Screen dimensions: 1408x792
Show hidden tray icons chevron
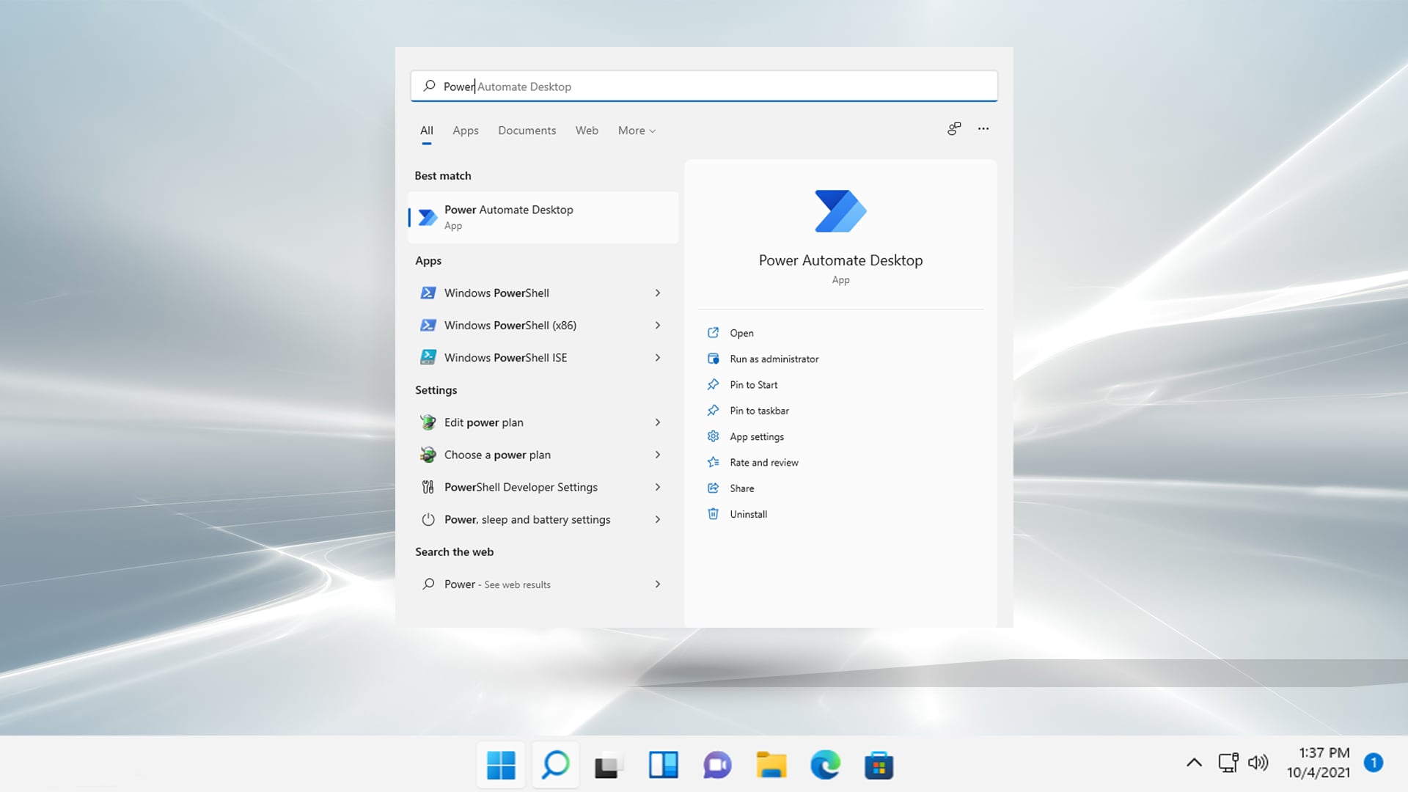tap(1194, 763)
